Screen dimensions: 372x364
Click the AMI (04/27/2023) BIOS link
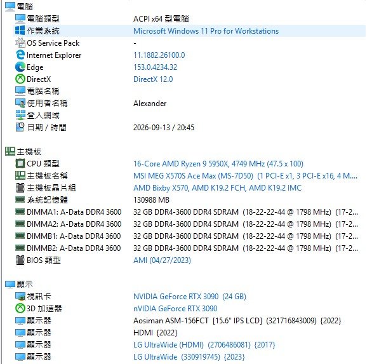(x=162, y=260)
